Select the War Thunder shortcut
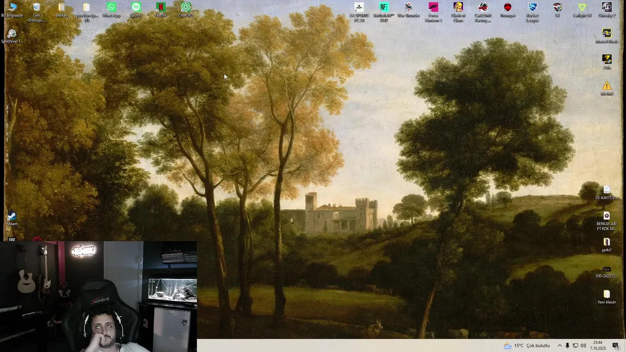 [408, 10]
